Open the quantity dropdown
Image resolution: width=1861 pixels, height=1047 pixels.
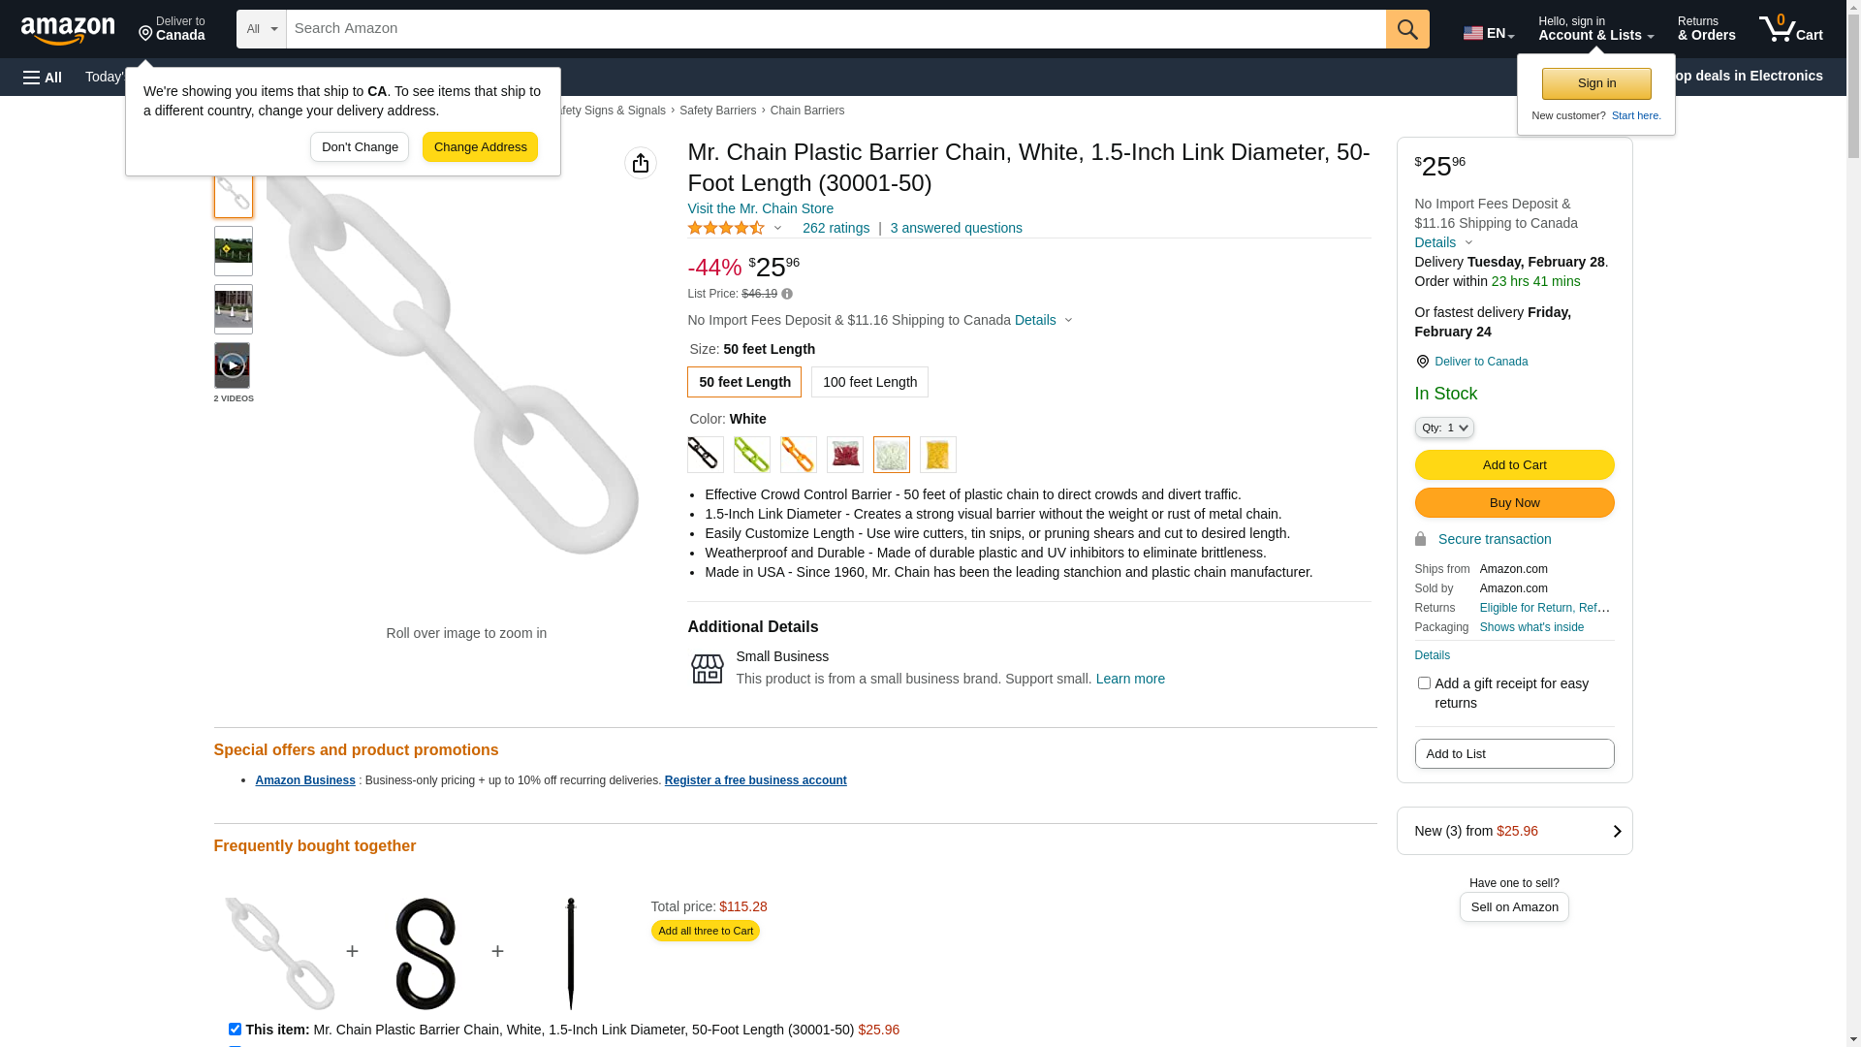click(x=1443, y=428)
